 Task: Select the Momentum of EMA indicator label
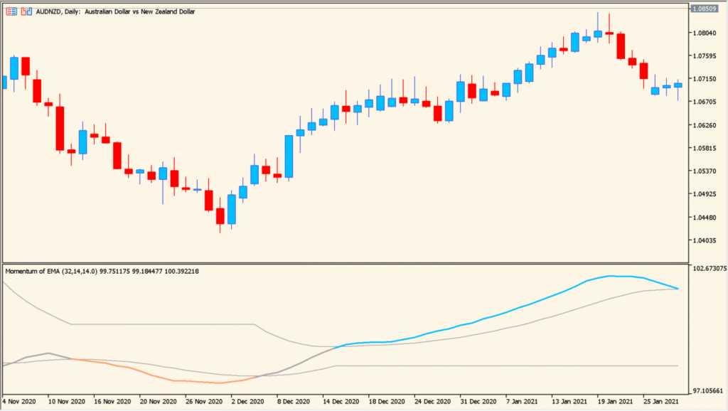[x=102, y=271]
